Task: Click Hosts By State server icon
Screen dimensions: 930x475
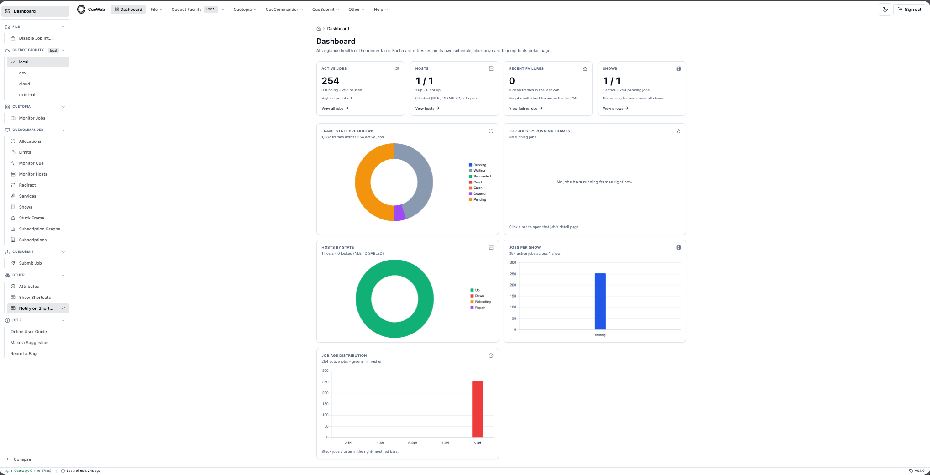Action: click(491, 247)
